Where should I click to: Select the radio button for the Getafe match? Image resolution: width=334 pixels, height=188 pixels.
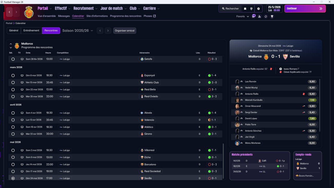[x=13, y=59]
